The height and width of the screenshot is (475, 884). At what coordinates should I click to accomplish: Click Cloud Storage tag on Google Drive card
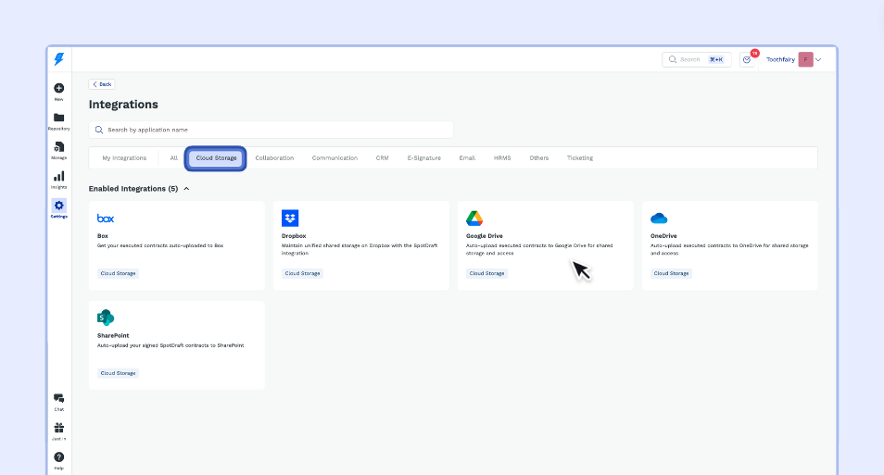tap(487, 273)
